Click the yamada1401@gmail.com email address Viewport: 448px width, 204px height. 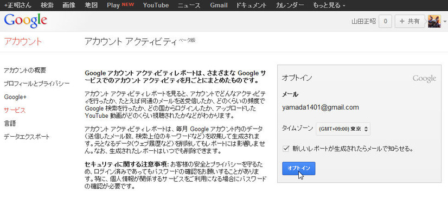321,107
